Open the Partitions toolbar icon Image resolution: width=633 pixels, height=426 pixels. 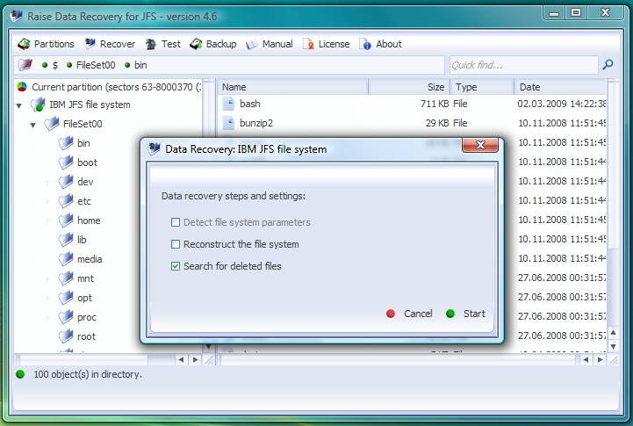point(24,44)
